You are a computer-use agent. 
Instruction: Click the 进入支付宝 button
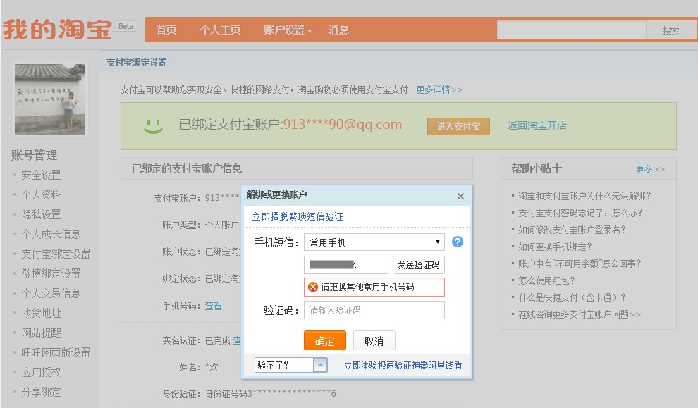point(458,126)
